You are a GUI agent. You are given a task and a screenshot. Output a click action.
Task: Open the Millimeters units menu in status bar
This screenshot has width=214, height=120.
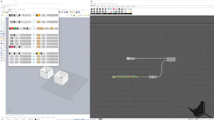(31, 119)
